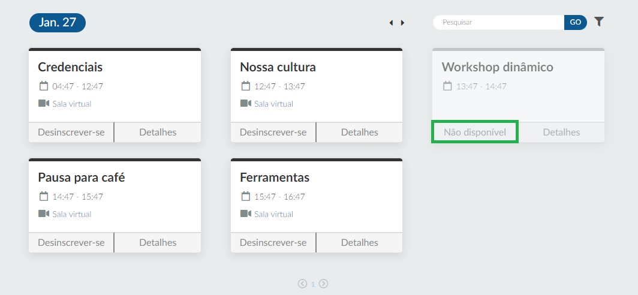Screen dimensions: 638x295
Task: Select the Jan. 27 date badge
Action: click(58, 22)
